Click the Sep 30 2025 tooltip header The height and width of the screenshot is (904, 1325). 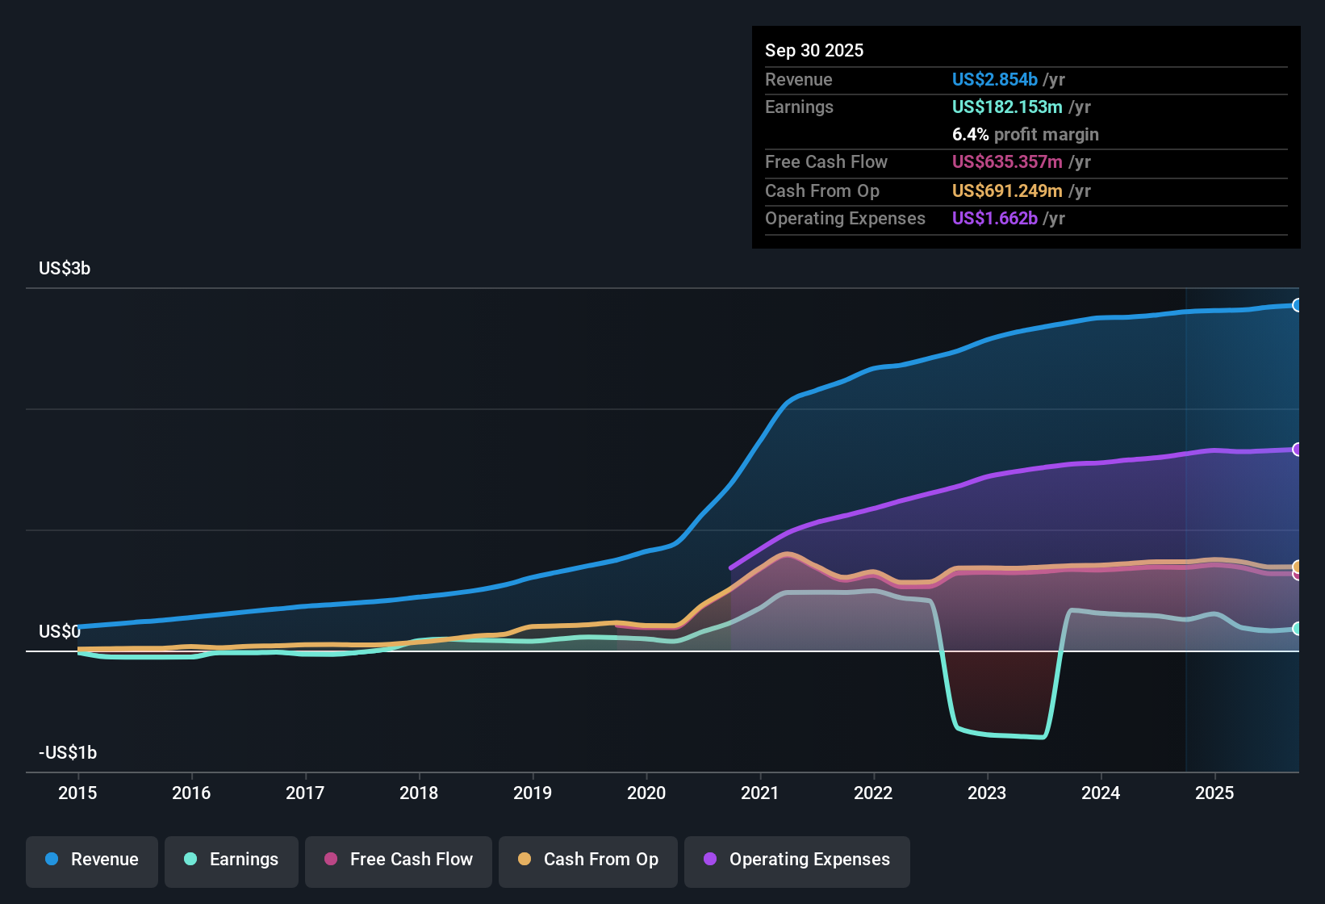[x=814, y=50]
